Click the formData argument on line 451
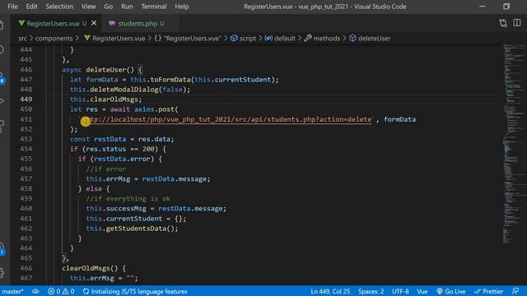 tap(399, 119)
